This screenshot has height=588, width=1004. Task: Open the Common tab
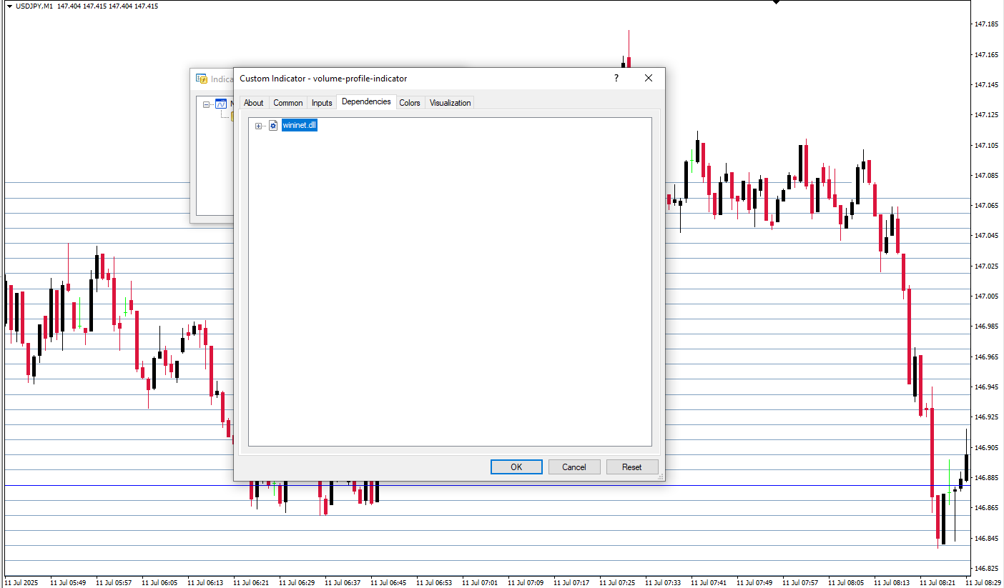[x=287, y=103]
